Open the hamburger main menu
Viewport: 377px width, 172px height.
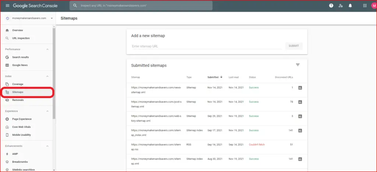point(7,6)
